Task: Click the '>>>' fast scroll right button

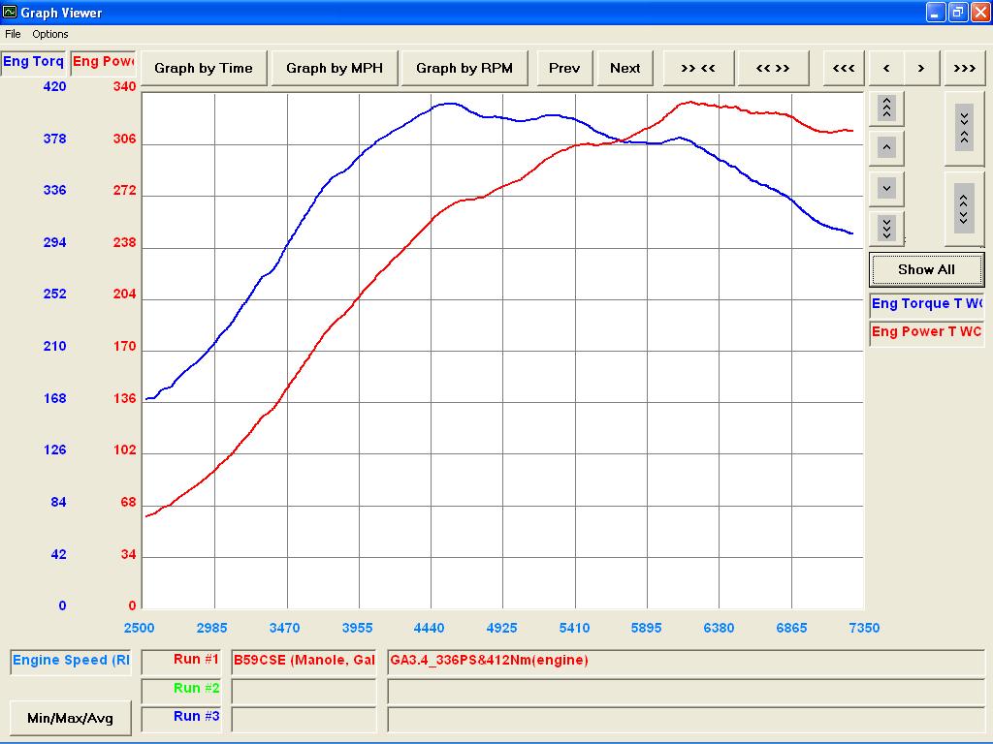Action: coord(964,69)
